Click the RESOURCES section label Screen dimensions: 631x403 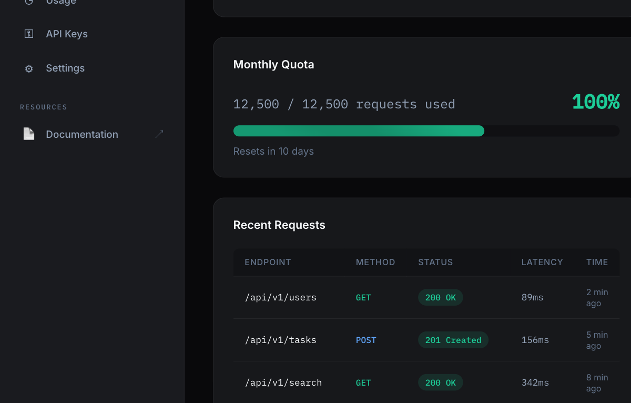[x=44, y=107]
